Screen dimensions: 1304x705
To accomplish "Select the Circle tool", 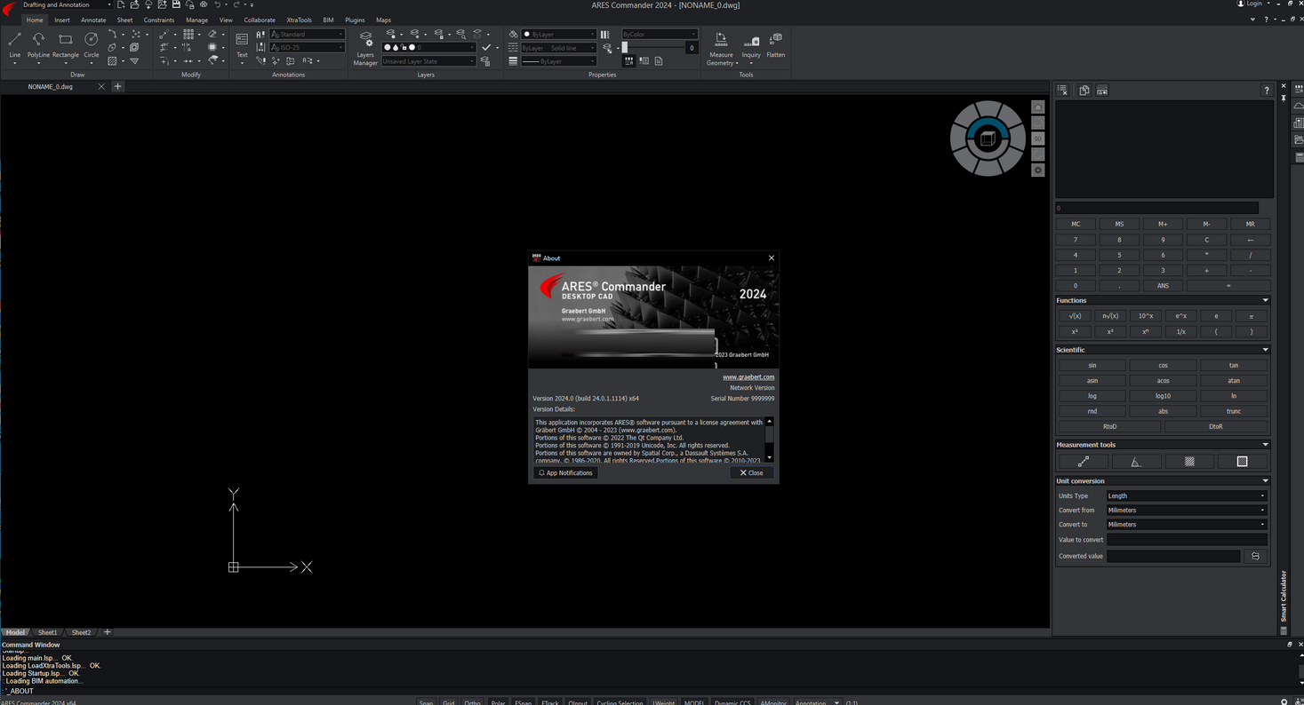I will click(92, 44).
